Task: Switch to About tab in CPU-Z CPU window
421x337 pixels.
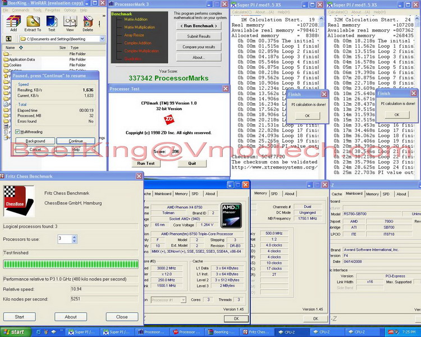Action: click(x=210, y=194)
